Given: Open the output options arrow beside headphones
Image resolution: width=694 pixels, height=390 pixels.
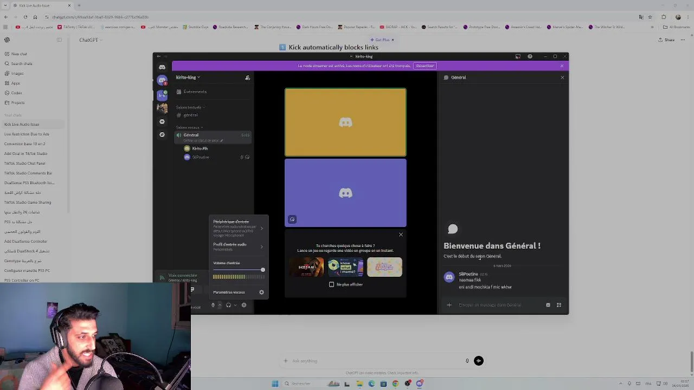Looking at the screenshot, I should 235,305.
